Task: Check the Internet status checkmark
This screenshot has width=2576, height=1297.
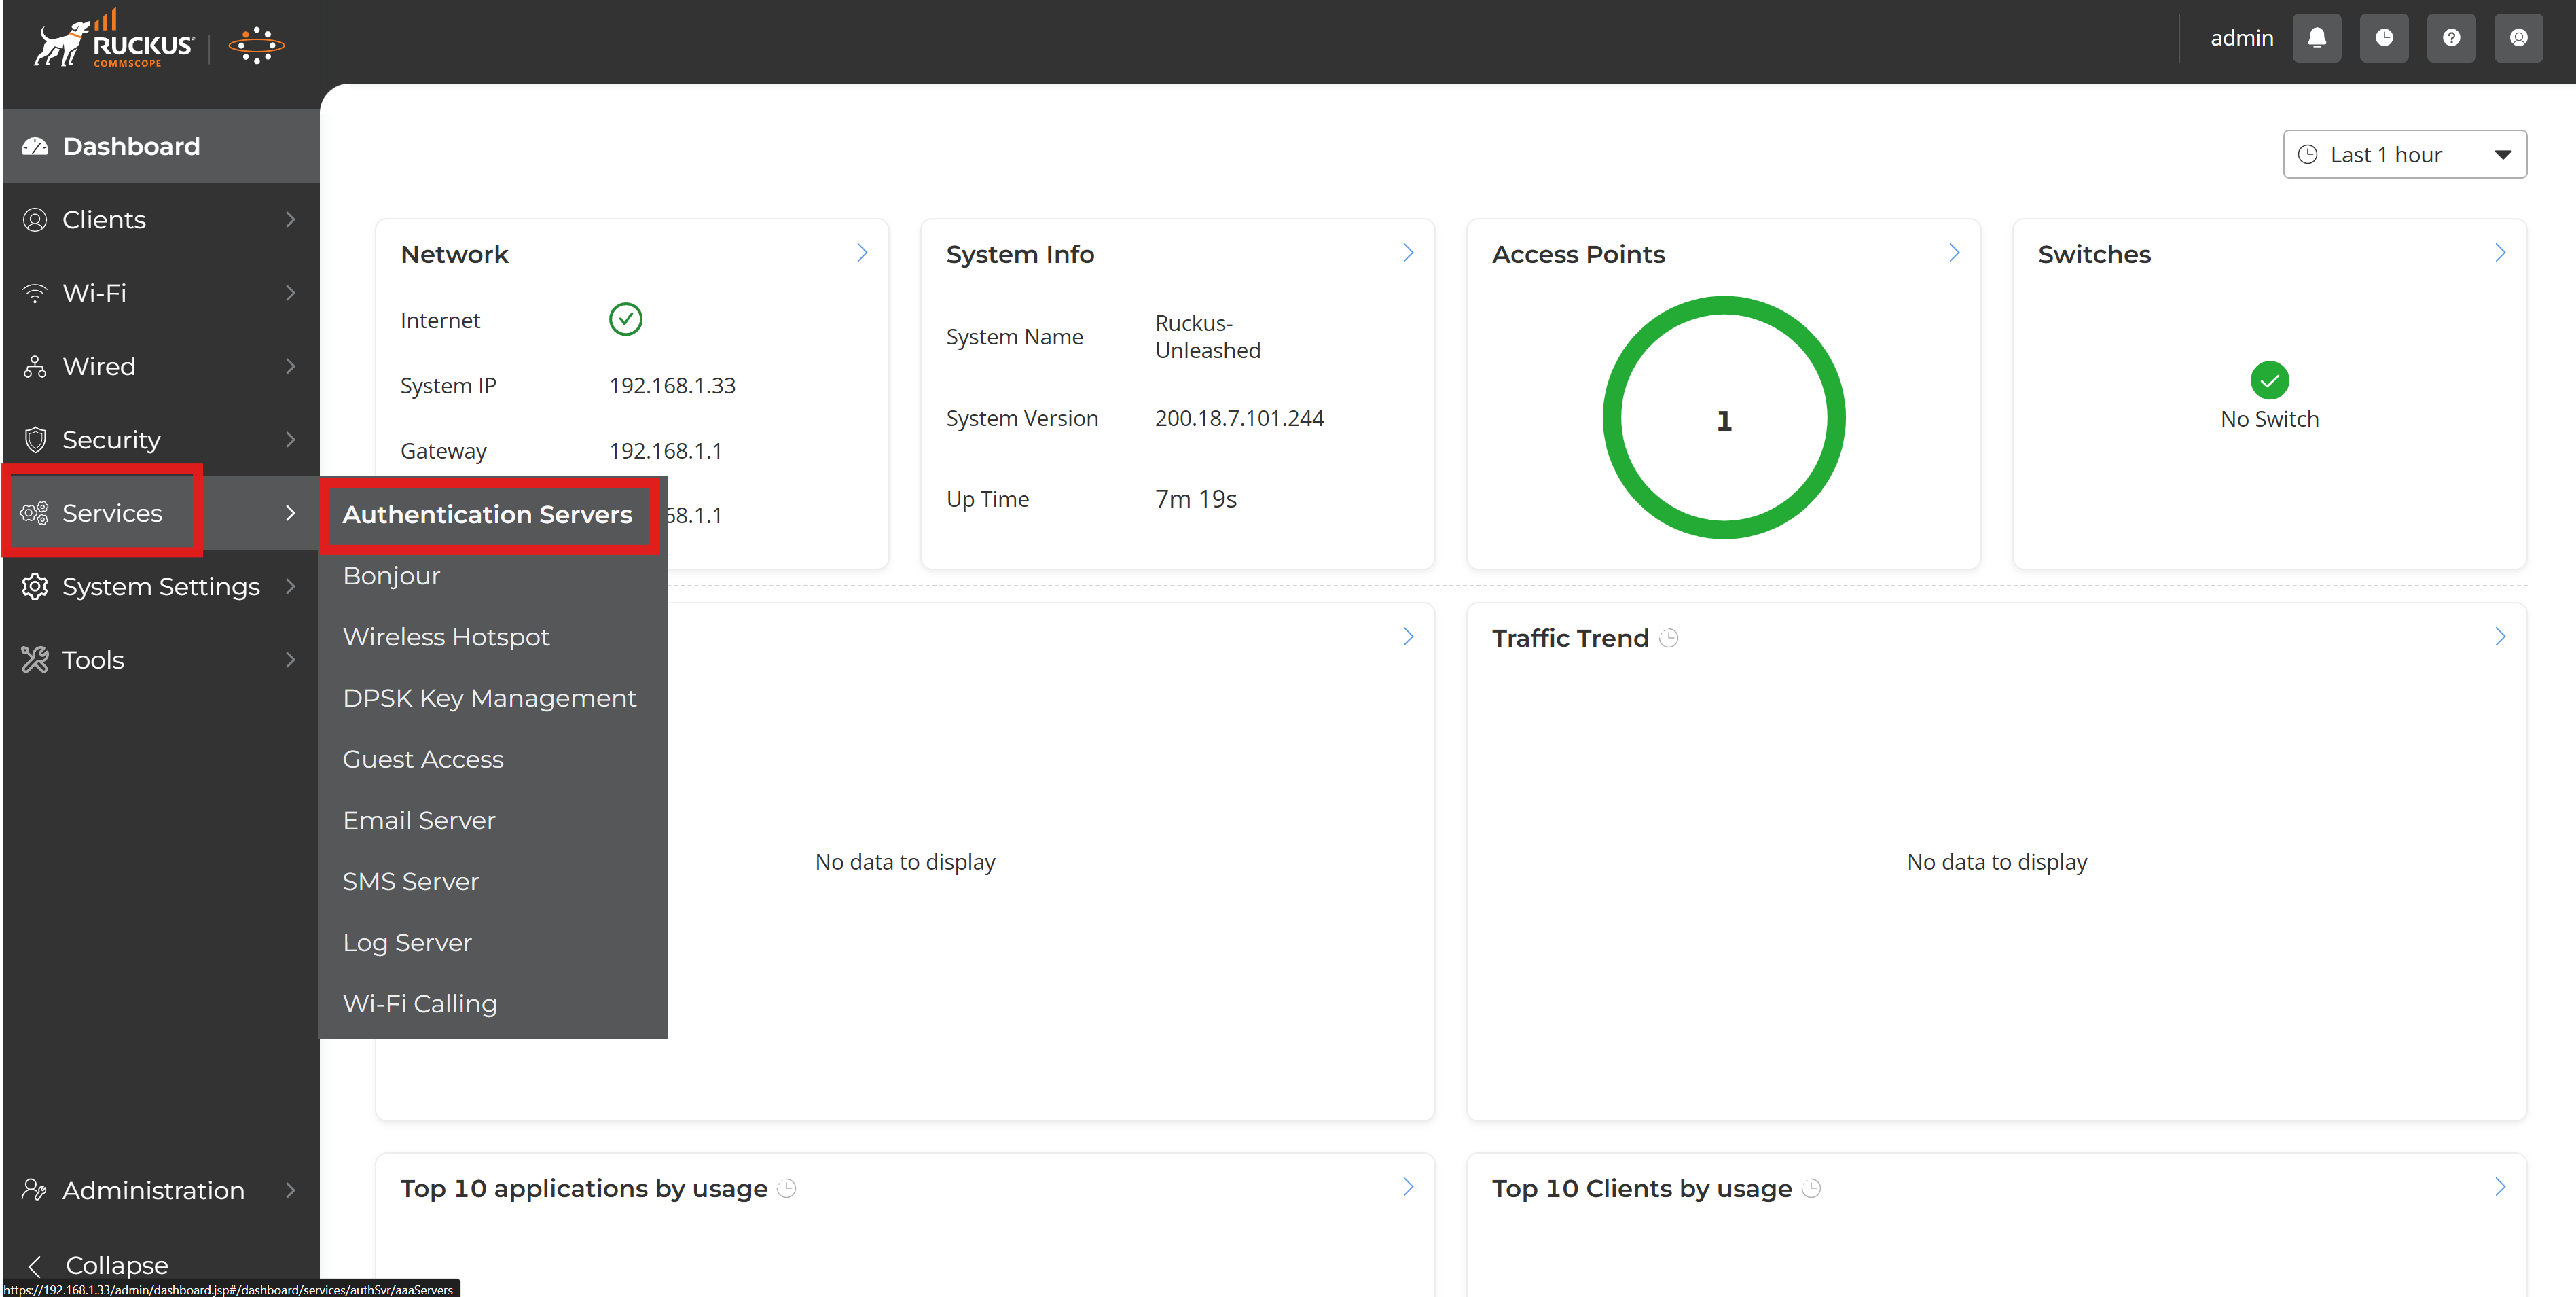Action: click(x=625, y=319)
